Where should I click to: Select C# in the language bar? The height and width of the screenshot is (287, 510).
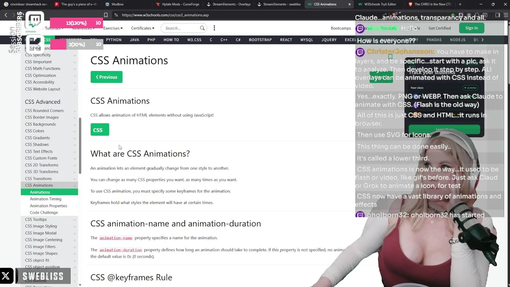point(238,40)
